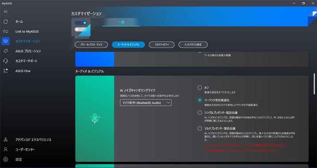Minimize the MyASUS window
Screen dimensions: 317x168
pyautogui.click(x=294, y=4)
